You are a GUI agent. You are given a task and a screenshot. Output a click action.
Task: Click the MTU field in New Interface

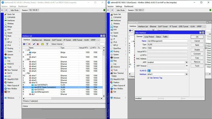click(168, 48)
